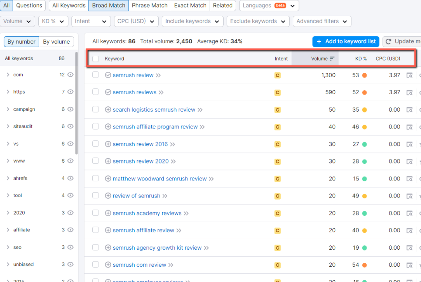Open the Intent filter dropdown
This screenshot has height=282, width=421.
click(91, 21)
